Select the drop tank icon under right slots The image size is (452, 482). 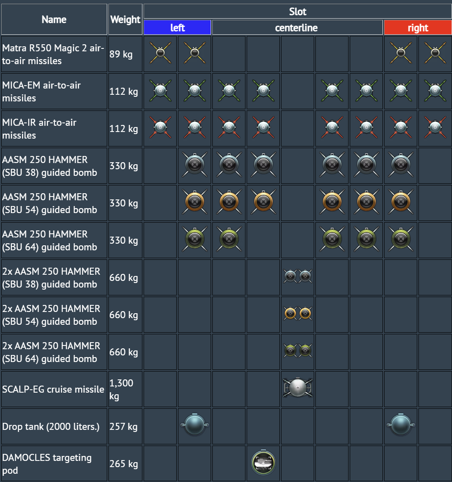pyautogui.click(x=401, y=425)
